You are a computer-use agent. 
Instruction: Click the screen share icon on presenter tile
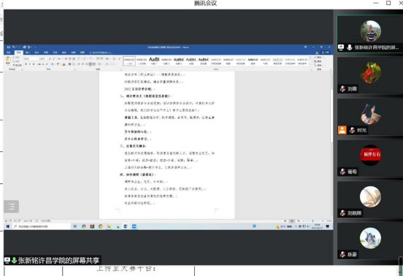[x=341, y=47]
